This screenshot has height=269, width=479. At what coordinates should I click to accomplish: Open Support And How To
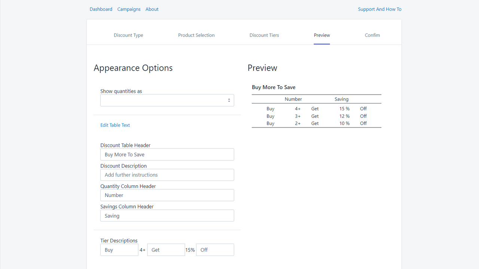click(379, 9)
